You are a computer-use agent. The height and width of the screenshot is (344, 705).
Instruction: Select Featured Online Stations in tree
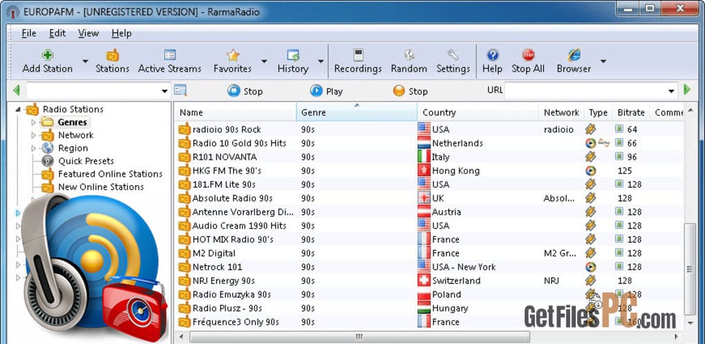(x=110, y=174)
